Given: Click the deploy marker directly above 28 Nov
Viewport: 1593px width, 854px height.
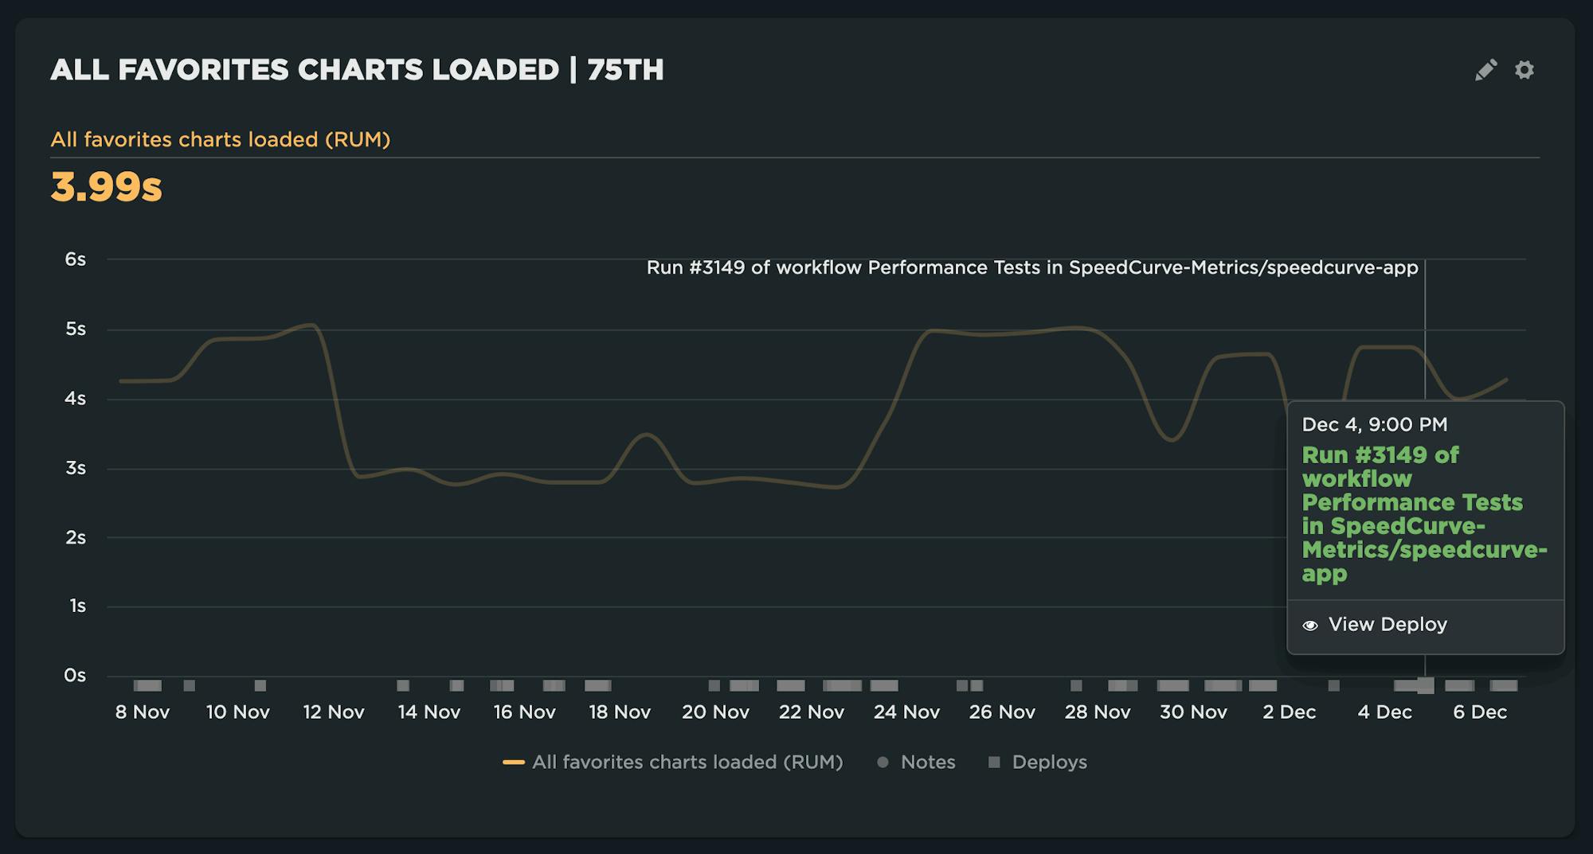Looking at the screenshot, I should (x=1076, y=685).
